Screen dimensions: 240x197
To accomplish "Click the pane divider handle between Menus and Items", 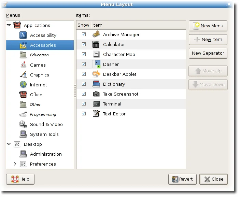I will coord(75,90).
